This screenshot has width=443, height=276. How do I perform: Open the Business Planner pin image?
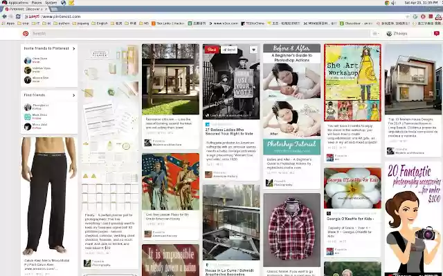[x=110, y=127]
